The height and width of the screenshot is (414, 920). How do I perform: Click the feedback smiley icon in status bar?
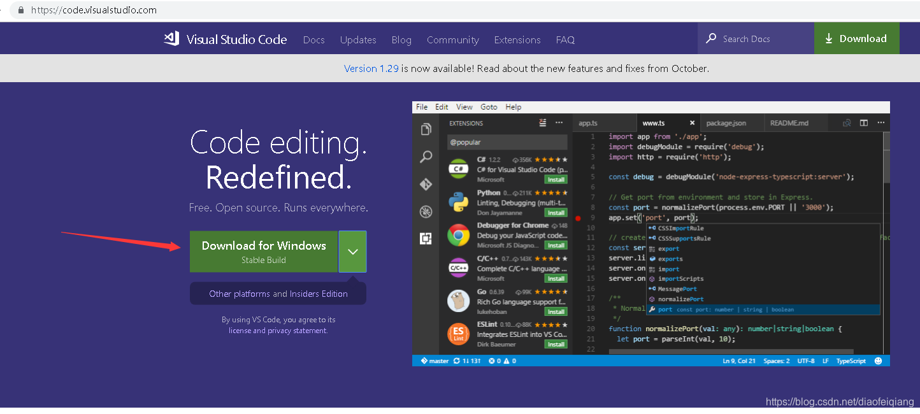click(879, 360)
